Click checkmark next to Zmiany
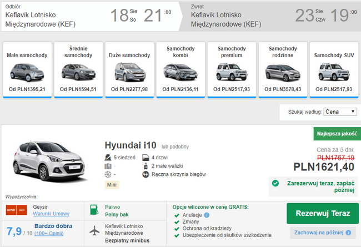This screenshot has width=361, height=247. pos(177,222)
